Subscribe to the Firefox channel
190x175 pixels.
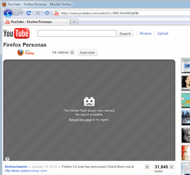[87, 52]
